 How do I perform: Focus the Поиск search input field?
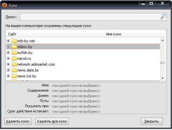pyautogui.click(x=90, y=17)
